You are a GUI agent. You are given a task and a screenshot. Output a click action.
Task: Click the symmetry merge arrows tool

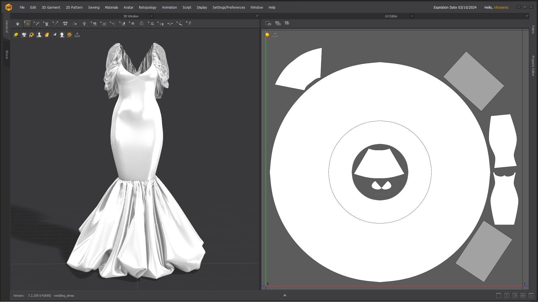[170, 24]
